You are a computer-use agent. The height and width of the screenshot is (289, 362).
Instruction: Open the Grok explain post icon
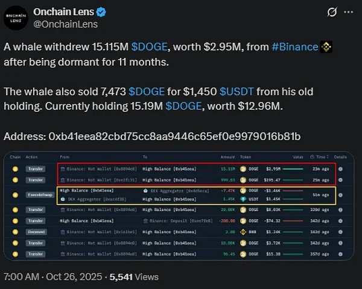click(331, 12)
